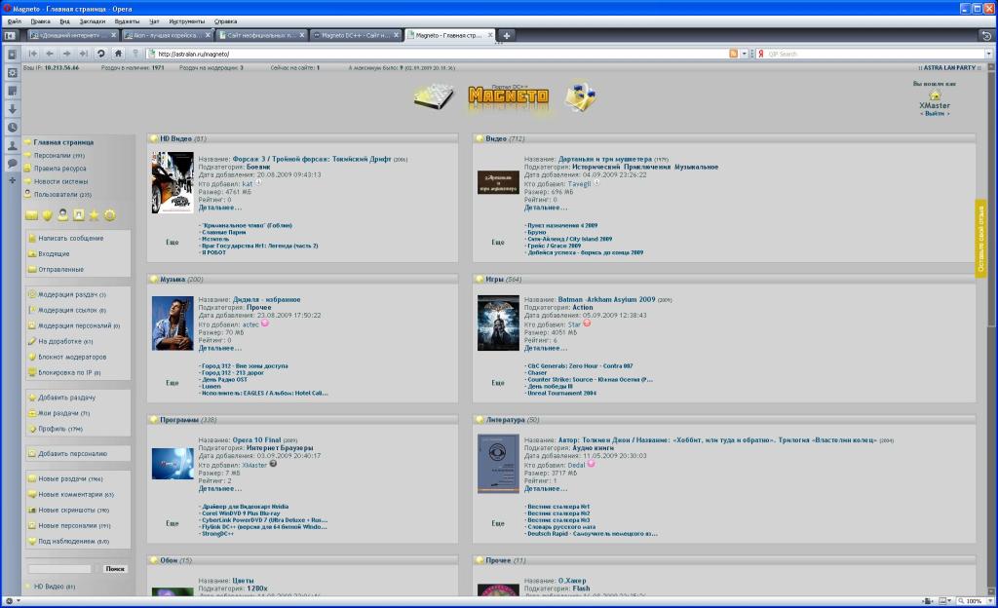The width and height of the screenshot is (998, 608).
Task: Open the History panel clock icon
Action: pyautogui.click(x=12, y=128)
